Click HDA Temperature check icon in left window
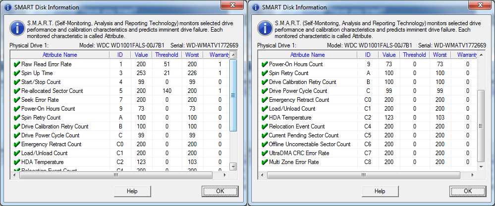 pyautogui.click(x=17, y=162)
